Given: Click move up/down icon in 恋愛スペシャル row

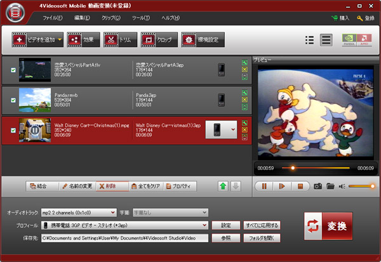Looking at the screenshot, I should [244, 77].
